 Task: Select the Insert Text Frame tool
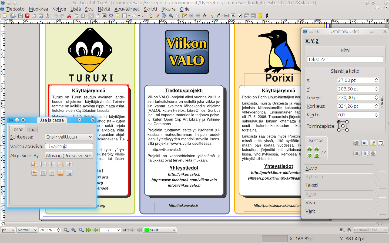[x=98, y=16]
